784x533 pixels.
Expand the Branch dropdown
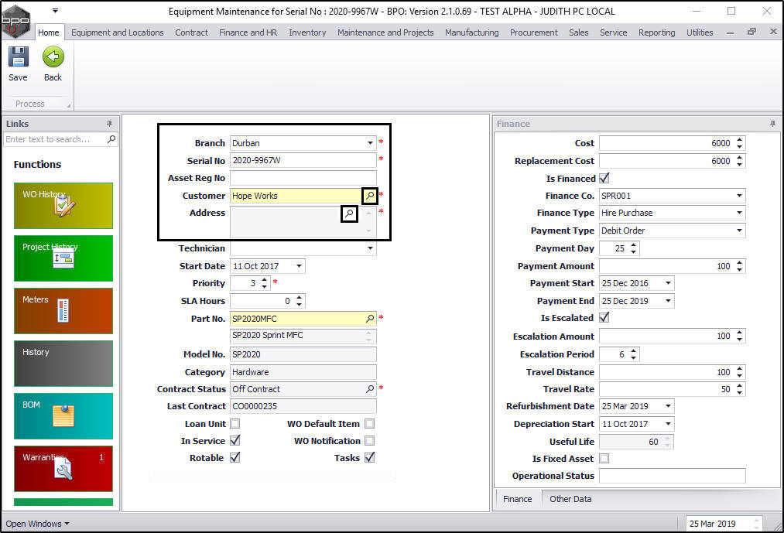tap(370, 143)
